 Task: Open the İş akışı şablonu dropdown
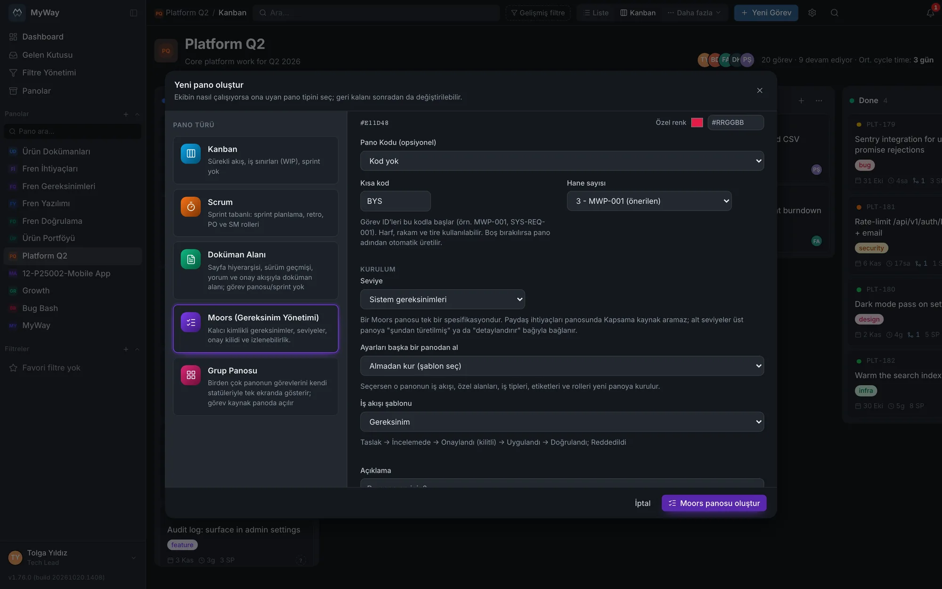coord(562,422)
